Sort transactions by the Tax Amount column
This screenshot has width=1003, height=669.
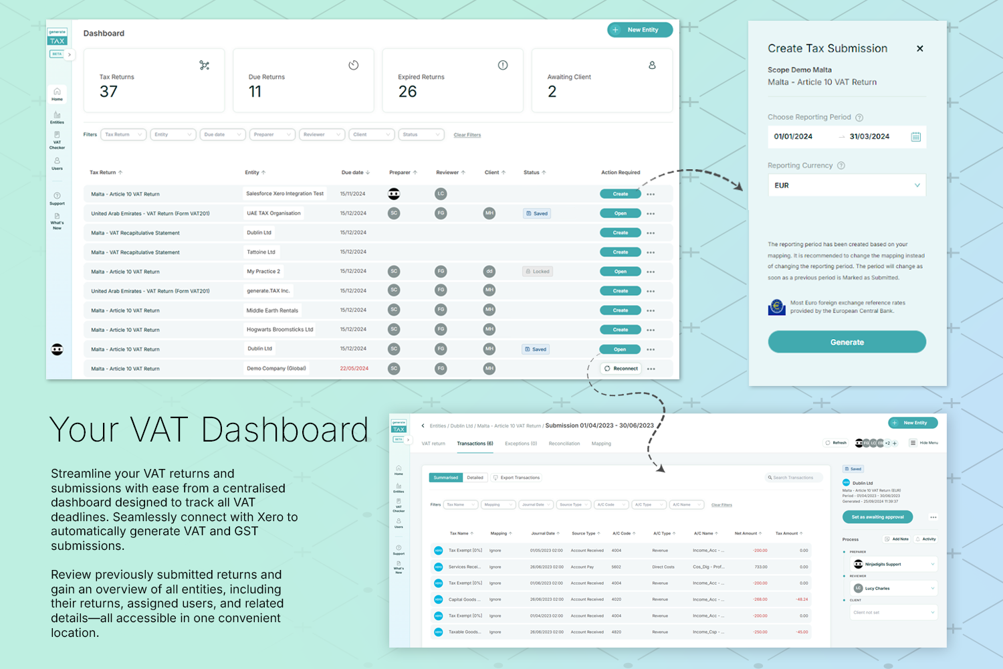point(789,534)
